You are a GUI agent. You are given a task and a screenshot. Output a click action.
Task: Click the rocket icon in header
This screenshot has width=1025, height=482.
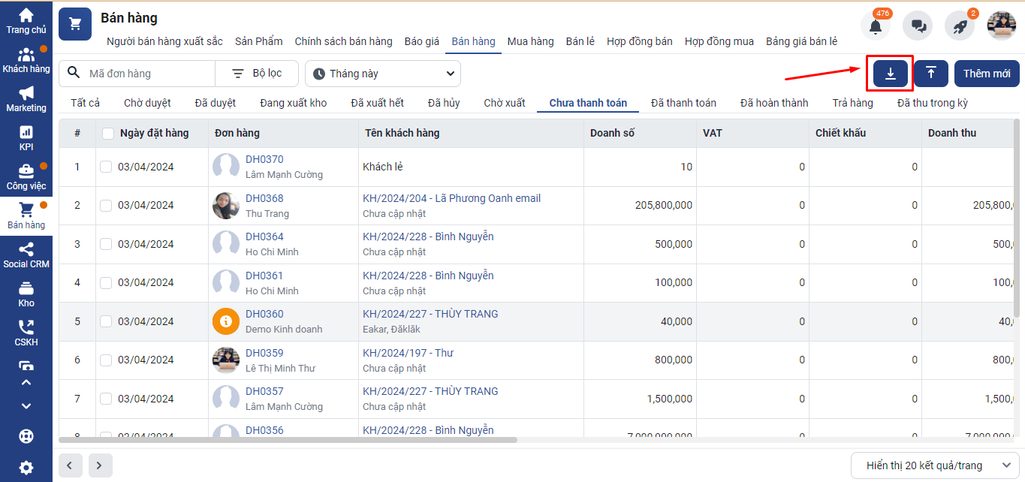[x=960, y=26]
